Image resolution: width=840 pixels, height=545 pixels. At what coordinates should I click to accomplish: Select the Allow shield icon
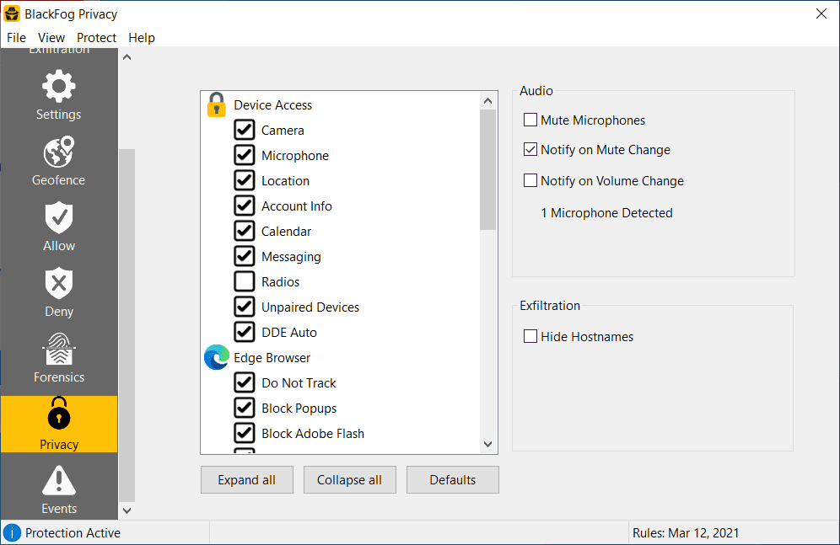tap(58, 218)
